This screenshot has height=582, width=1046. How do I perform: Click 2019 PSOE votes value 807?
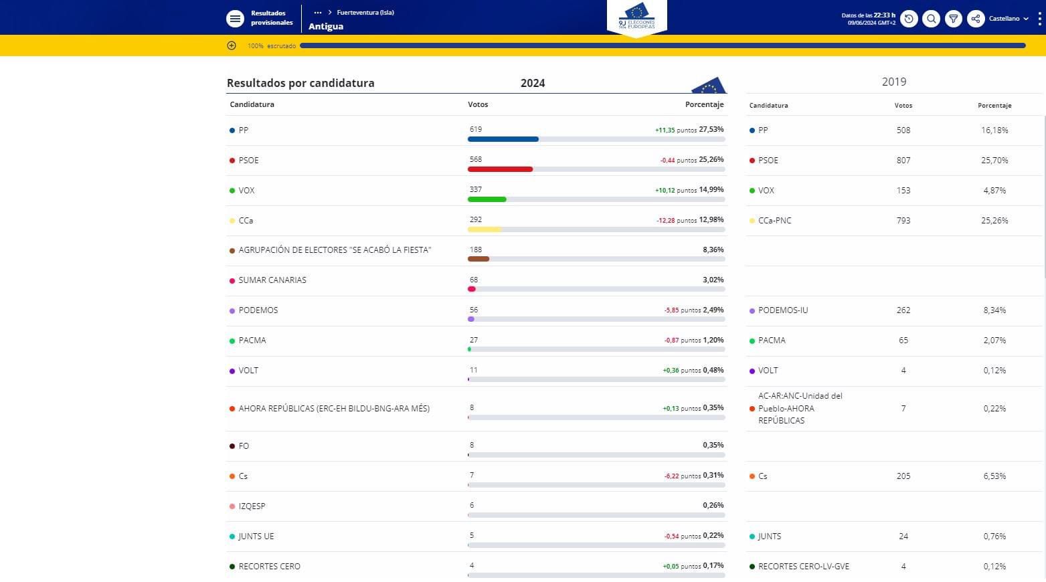pyautogui.click(x=903, y=161)
